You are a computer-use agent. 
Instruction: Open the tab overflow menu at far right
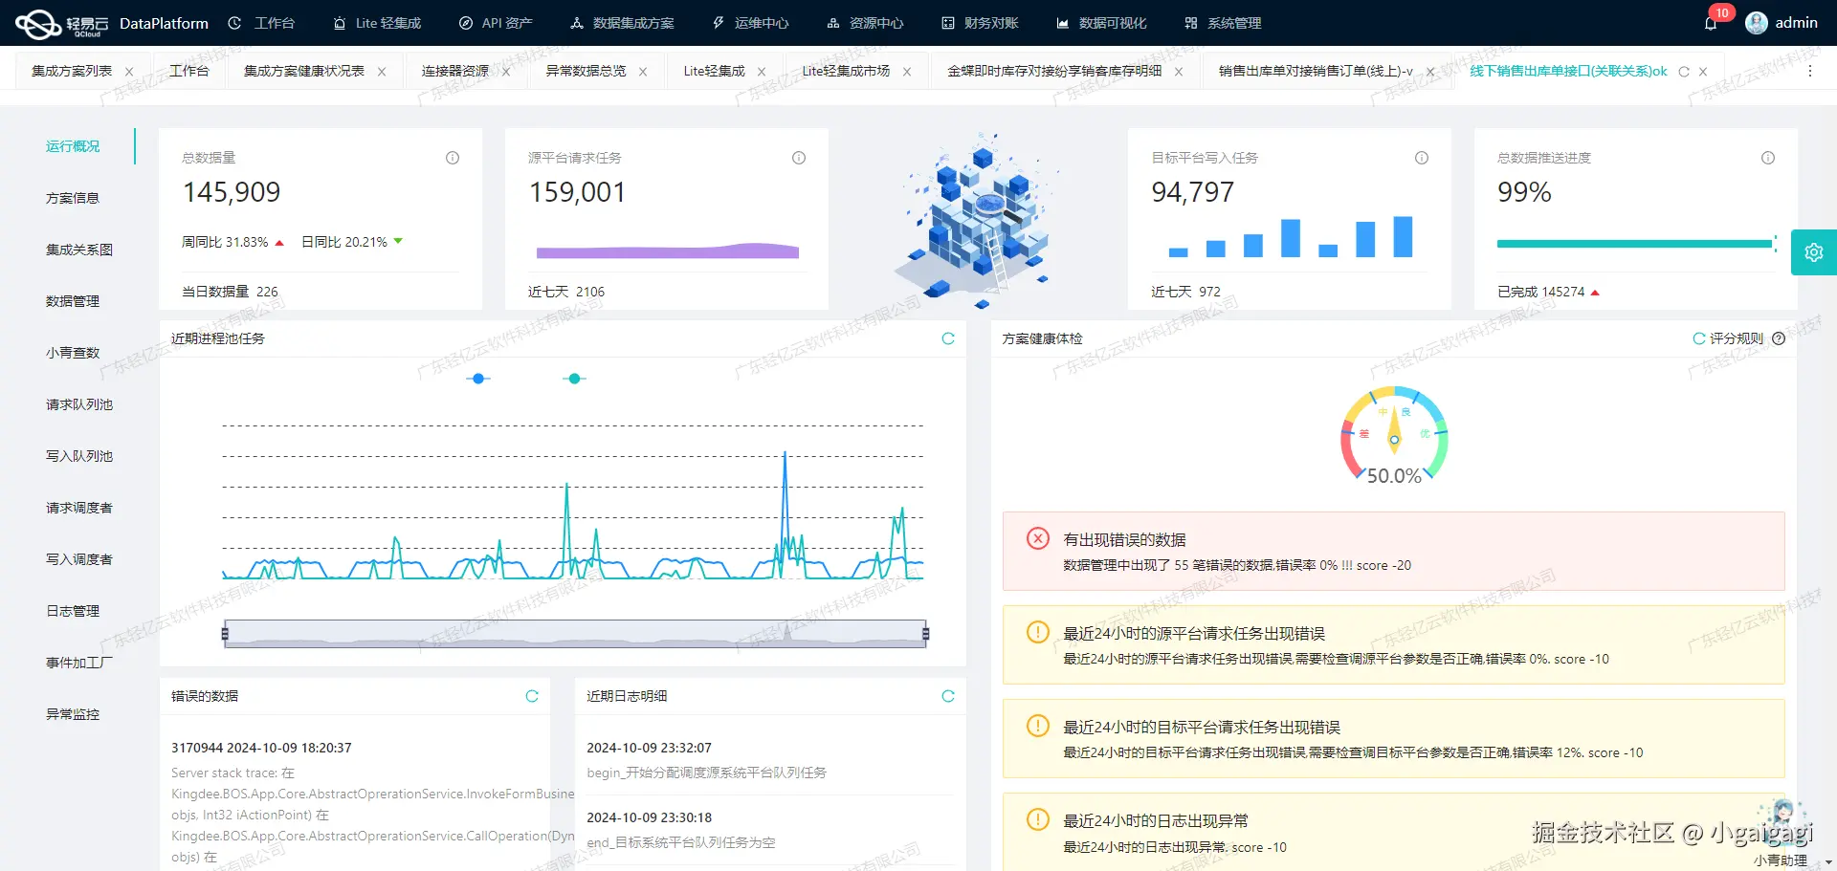click(x=1810, y=71)
